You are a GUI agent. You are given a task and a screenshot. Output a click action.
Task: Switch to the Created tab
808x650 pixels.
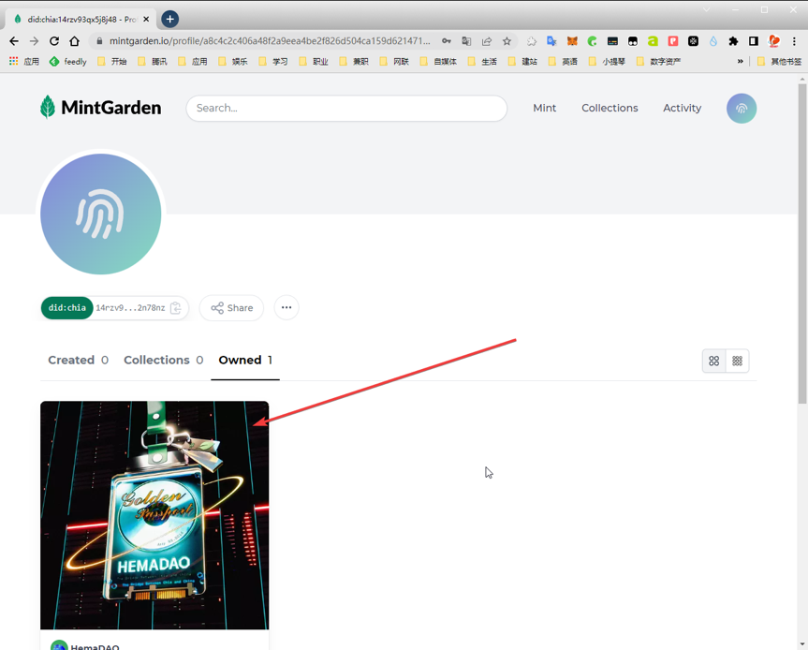coord(78,360)
